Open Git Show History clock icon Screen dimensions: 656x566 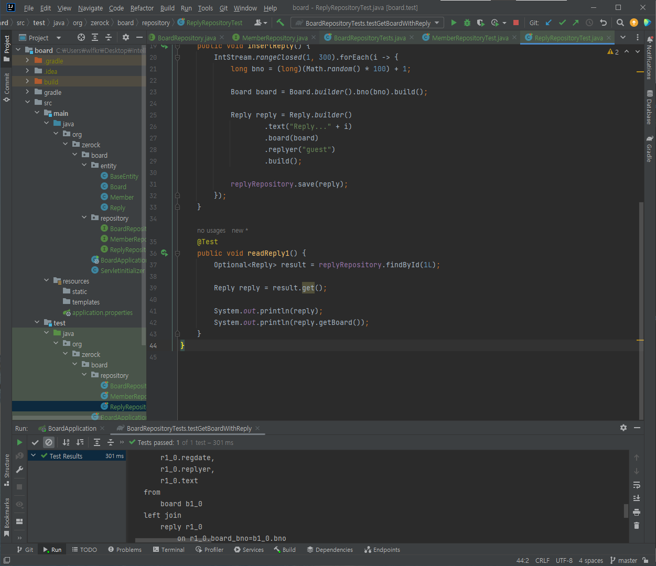coord(589,23)
